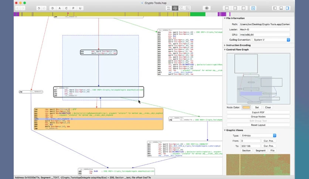Click the redo arrow in the toolbar

point(44,8)
